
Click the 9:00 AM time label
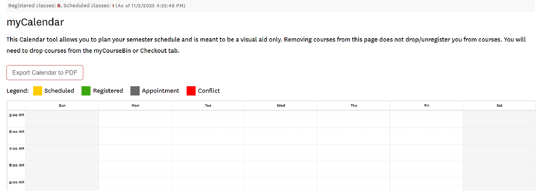(17, 182)
